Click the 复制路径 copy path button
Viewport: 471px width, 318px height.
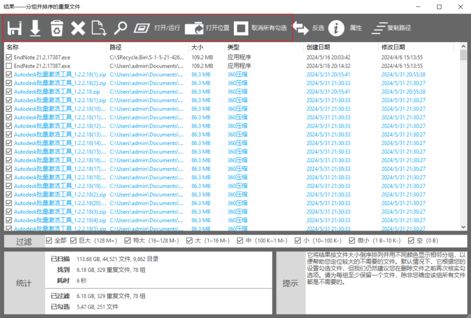click(391, 28)
